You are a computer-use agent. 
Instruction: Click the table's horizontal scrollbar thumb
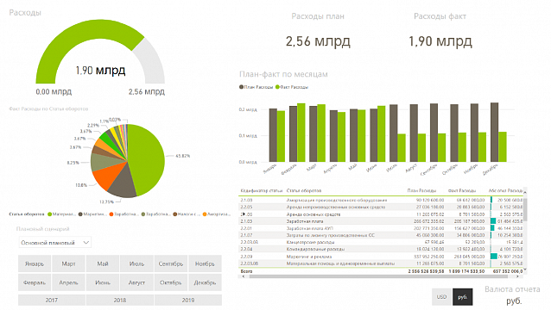[x=379, y=276]
